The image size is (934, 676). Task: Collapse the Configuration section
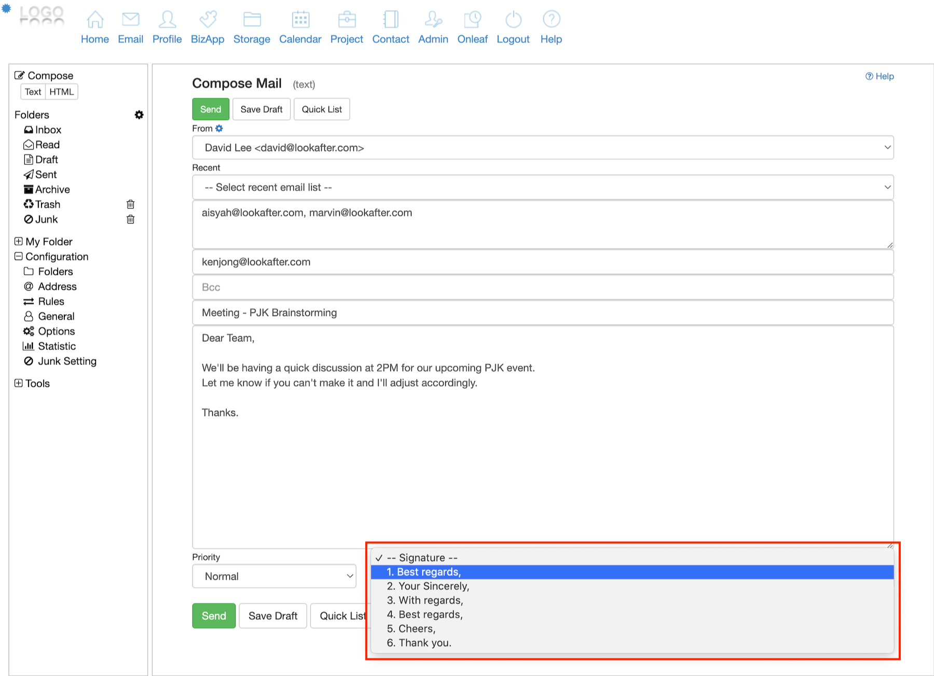[19, 257]
